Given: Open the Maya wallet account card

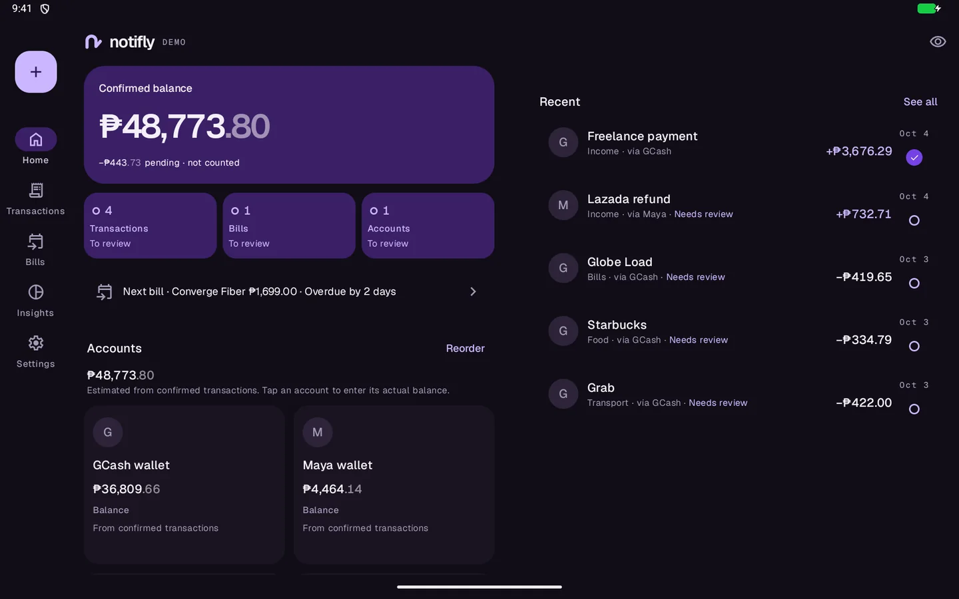Looking at the screenshot, I should [394, 485].
